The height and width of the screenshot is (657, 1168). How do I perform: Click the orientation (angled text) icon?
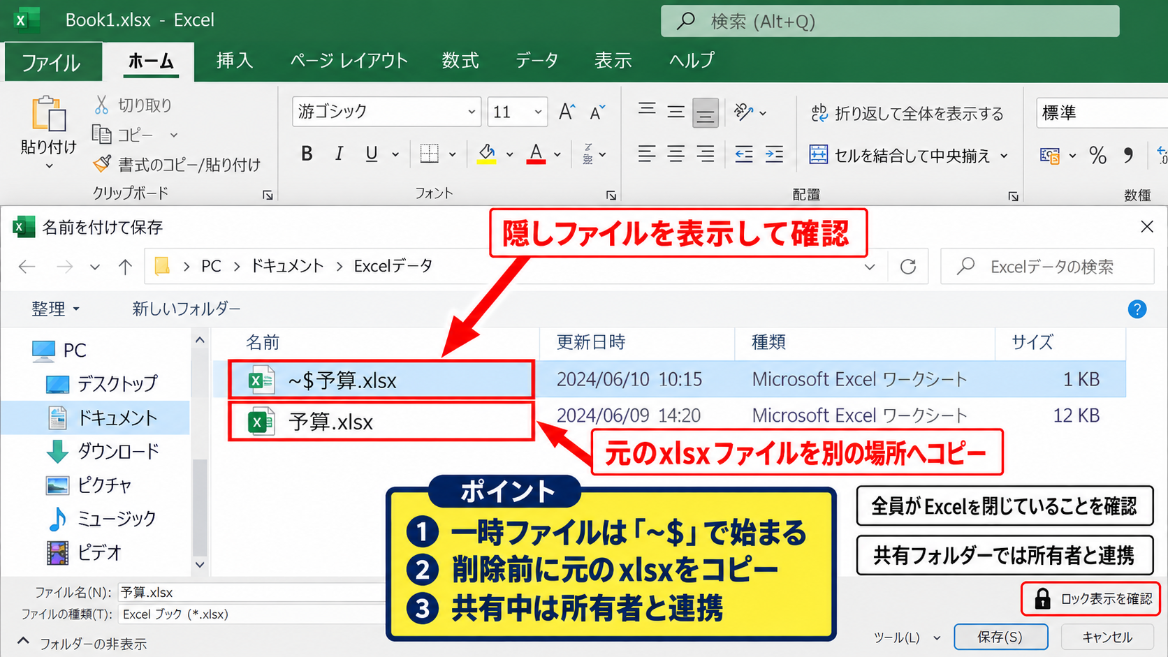[x=743, y=112]
